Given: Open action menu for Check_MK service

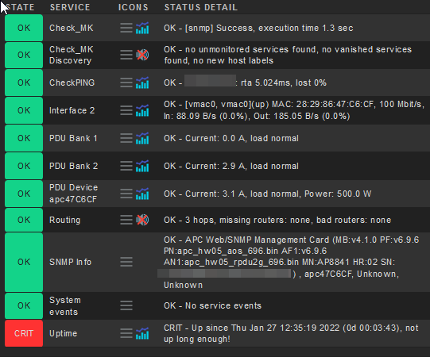Looking at the screenshot, I should coord(126,28).
